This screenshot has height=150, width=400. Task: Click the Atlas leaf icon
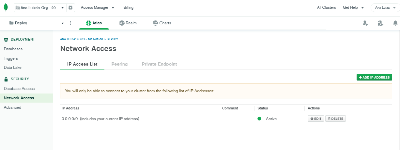[88, 23]
